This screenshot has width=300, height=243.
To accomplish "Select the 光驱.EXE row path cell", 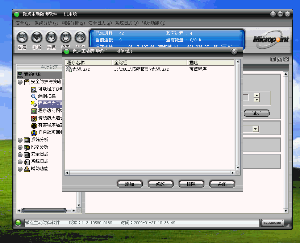I will pyautogui.click(x=141, y=69).
